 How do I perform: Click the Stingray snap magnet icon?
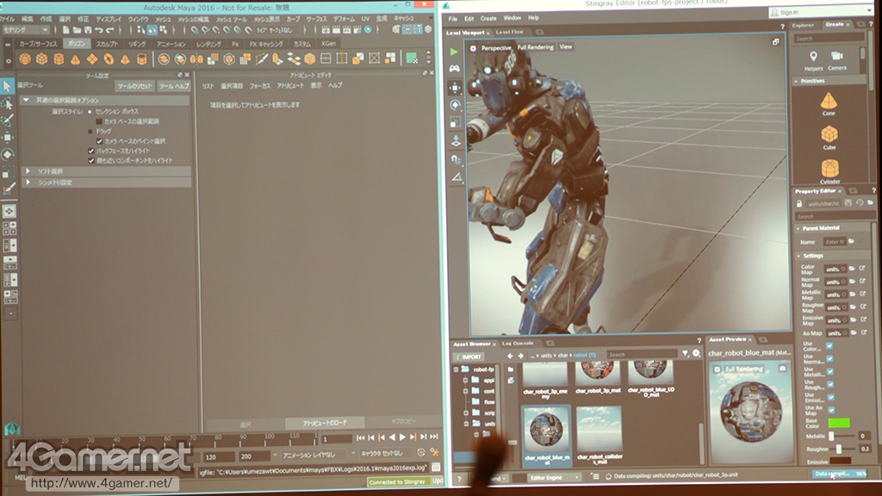[x=457, y=159]
